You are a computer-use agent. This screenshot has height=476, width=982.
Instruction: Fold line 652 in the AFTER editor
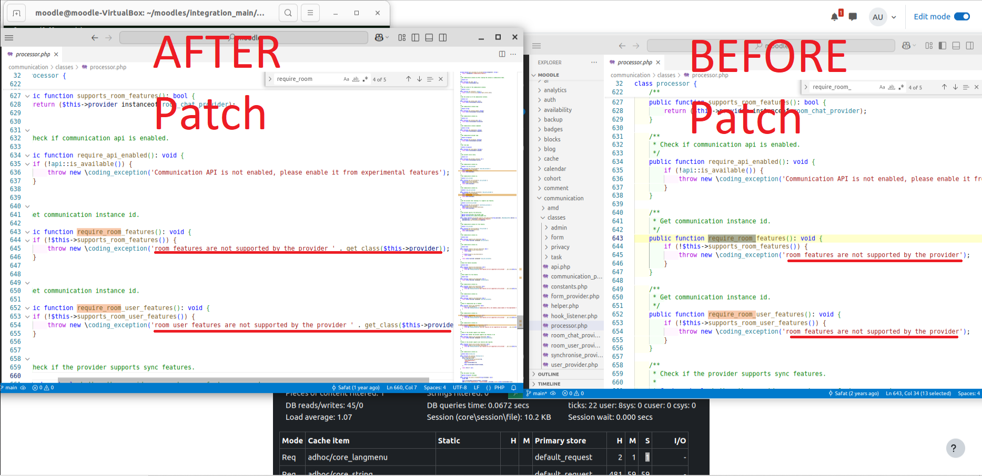(27, 308)
